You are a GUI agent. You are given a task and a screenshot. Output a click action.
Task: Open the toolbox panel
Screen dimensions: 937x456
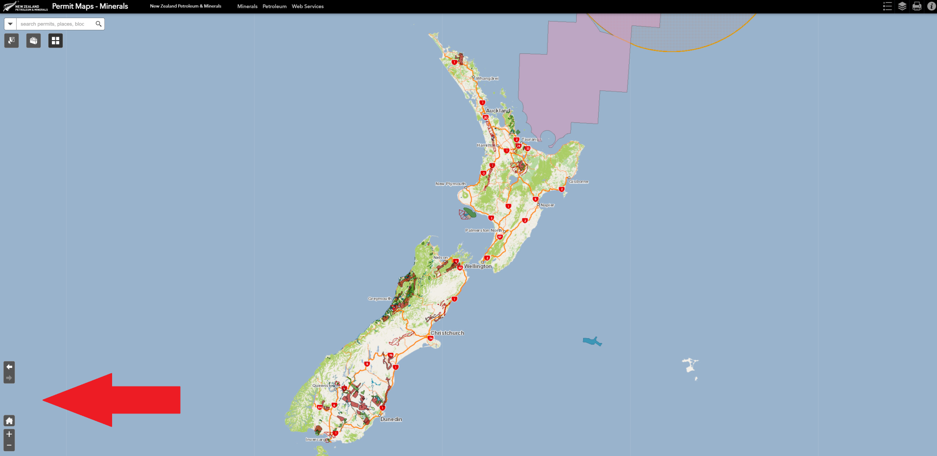pyautogui.click(x=33, y=41)
